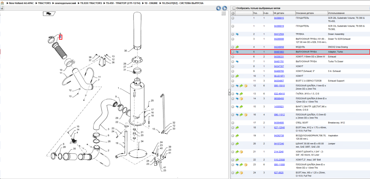370x179 pixels.
Task: Click green forward arrow on ГАЙКА row
Action: click(x=241, y=94)
